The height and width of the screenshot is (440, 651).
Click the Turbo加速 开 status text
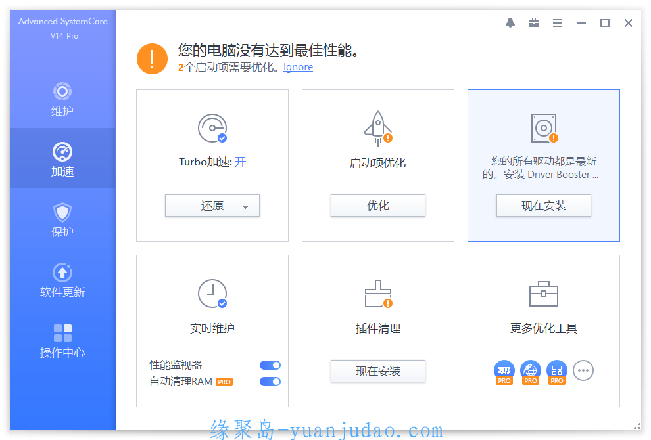(x=241, y=162)
